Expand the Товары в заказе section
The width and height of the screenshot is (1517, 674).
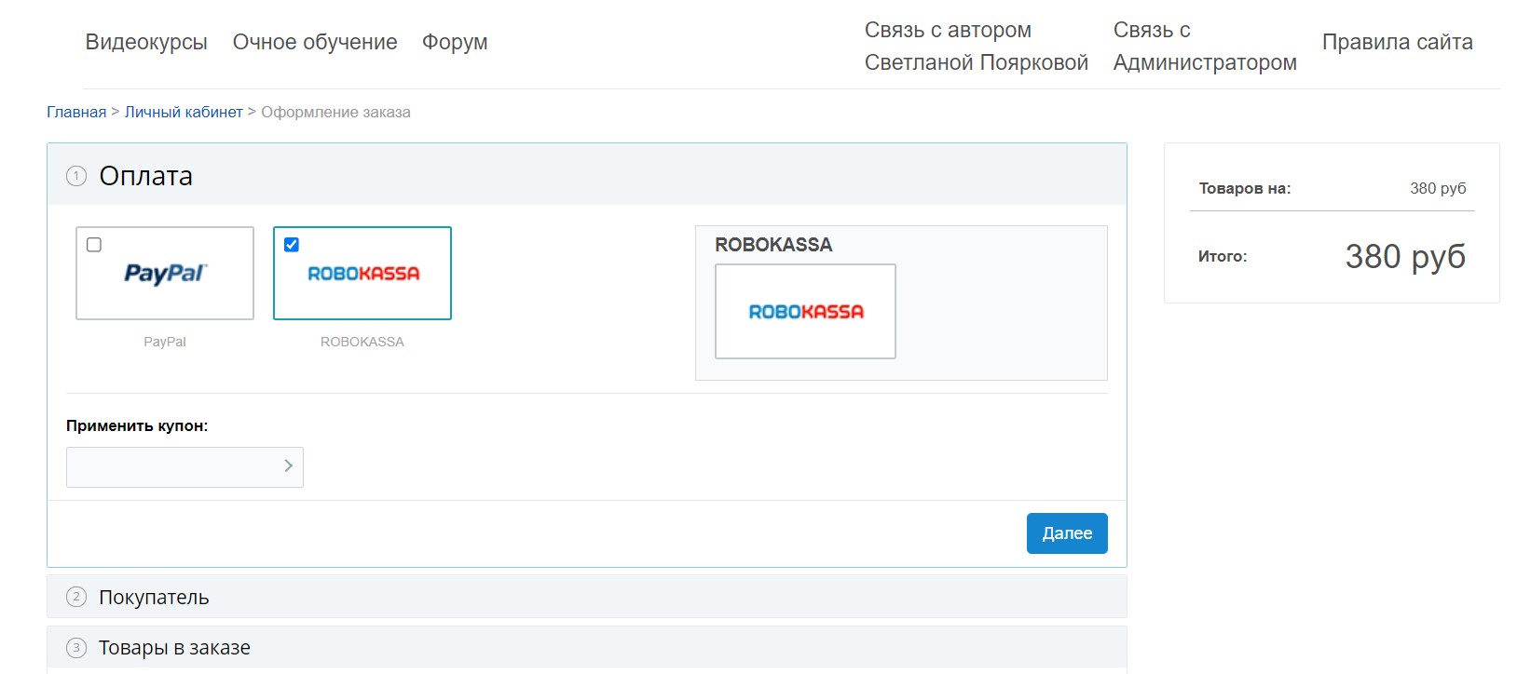pyautogui.click(x=174, y=648)
